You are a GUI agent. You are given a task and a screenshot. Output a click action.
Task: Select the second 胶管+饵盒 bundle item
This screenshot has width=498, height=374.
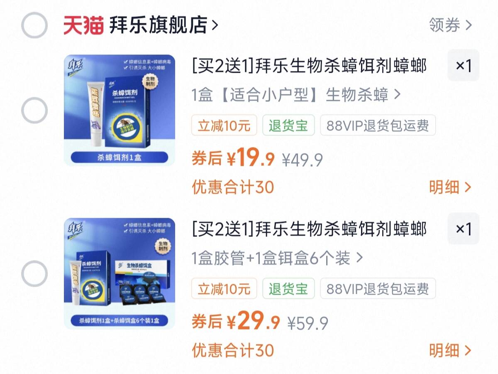[34, 273]
